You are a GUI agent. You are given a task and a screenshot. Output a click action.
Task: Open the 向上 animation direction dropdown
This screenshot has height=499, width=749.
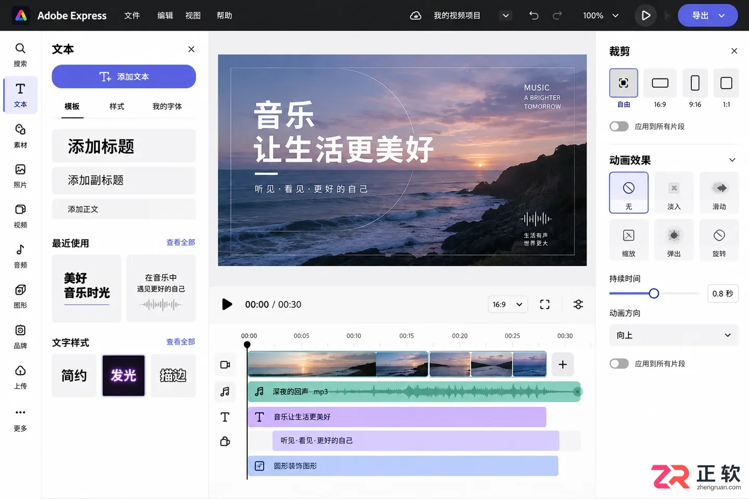(674, 335)
